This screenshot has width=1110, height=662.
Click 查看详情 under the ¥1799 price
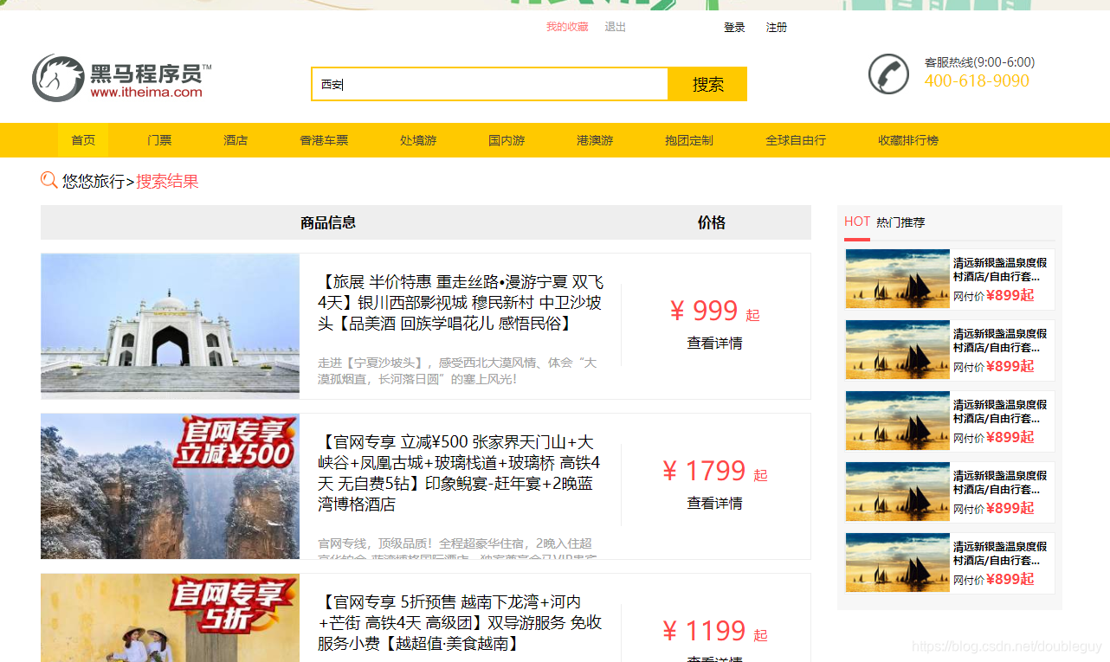point(714,504)
